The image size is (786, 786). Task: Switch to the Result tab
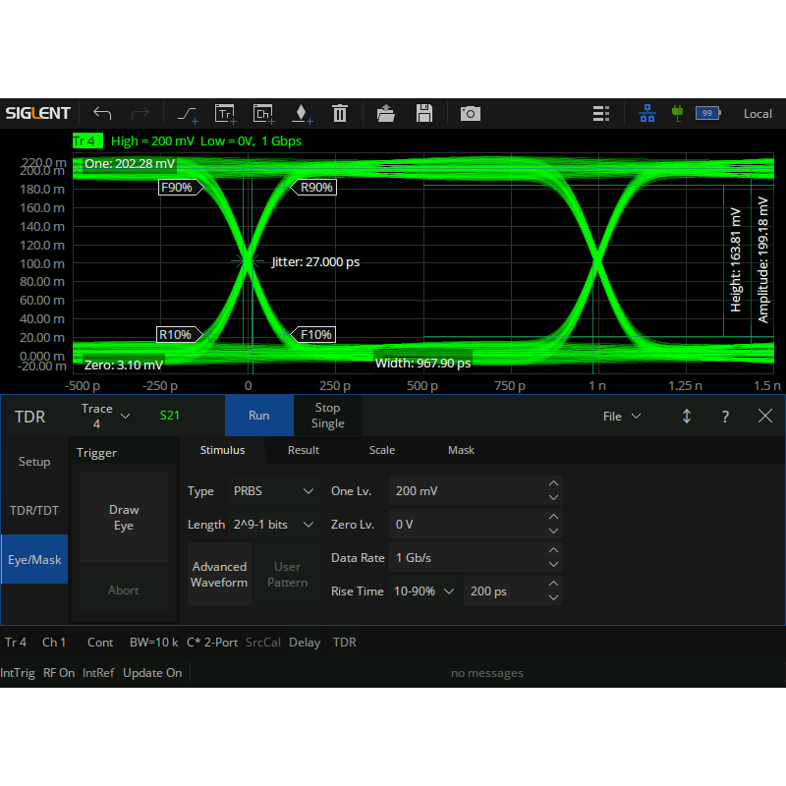pos(303,450)
